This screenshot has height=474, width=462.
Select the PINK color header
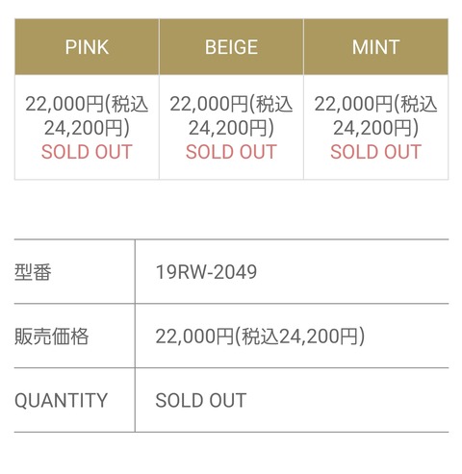87,47
